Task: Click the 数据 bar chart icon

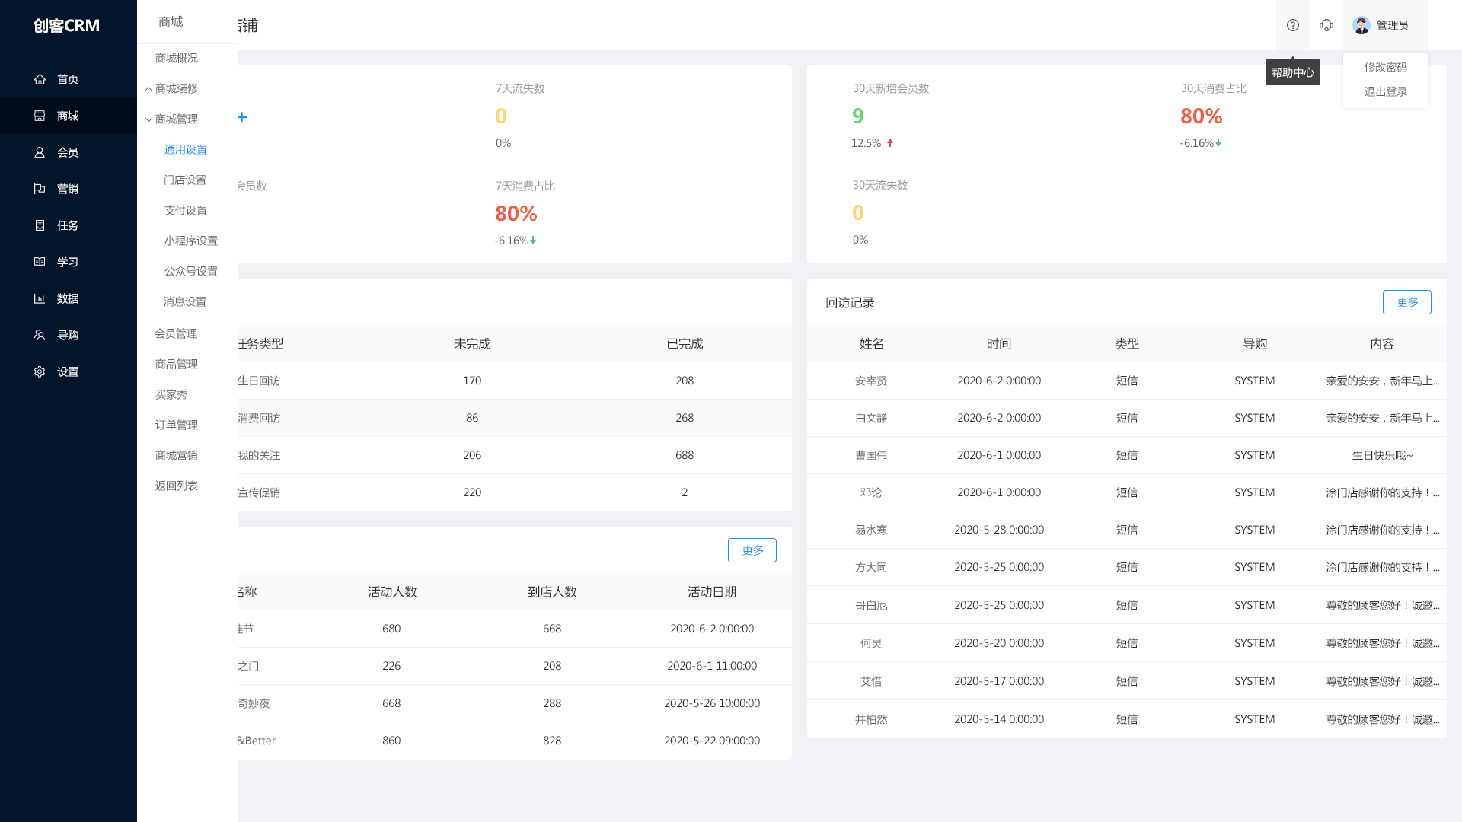Action: tap(40, 298)
